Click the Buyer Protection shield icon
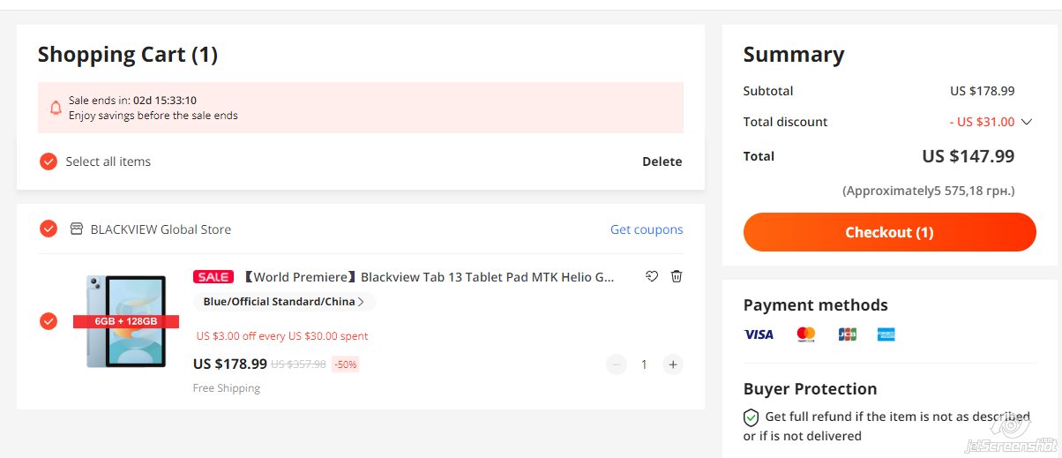Screen dimensions: 1062x458 pyautogui.click(x=751, y=417)
